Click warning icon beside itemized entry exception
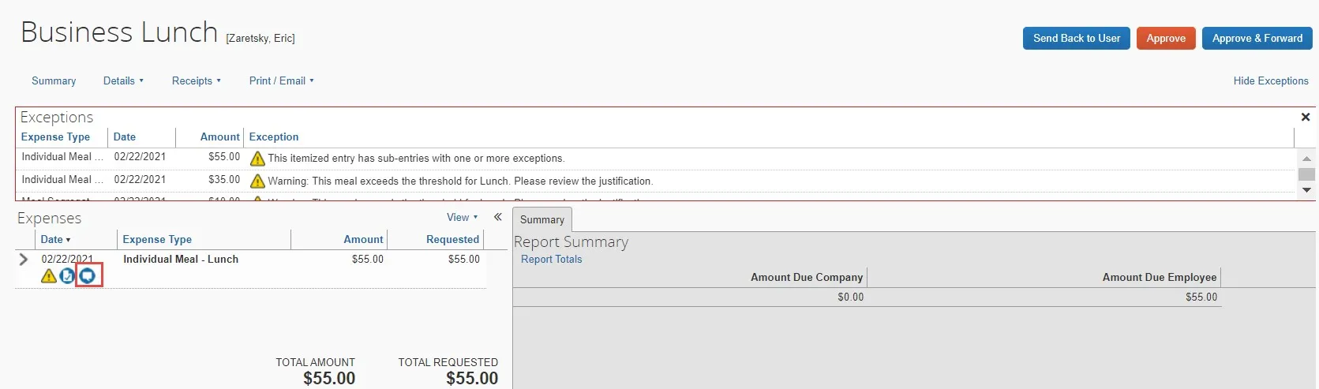The height and width of the screenshot is (389, 1319). pos(257,159)
